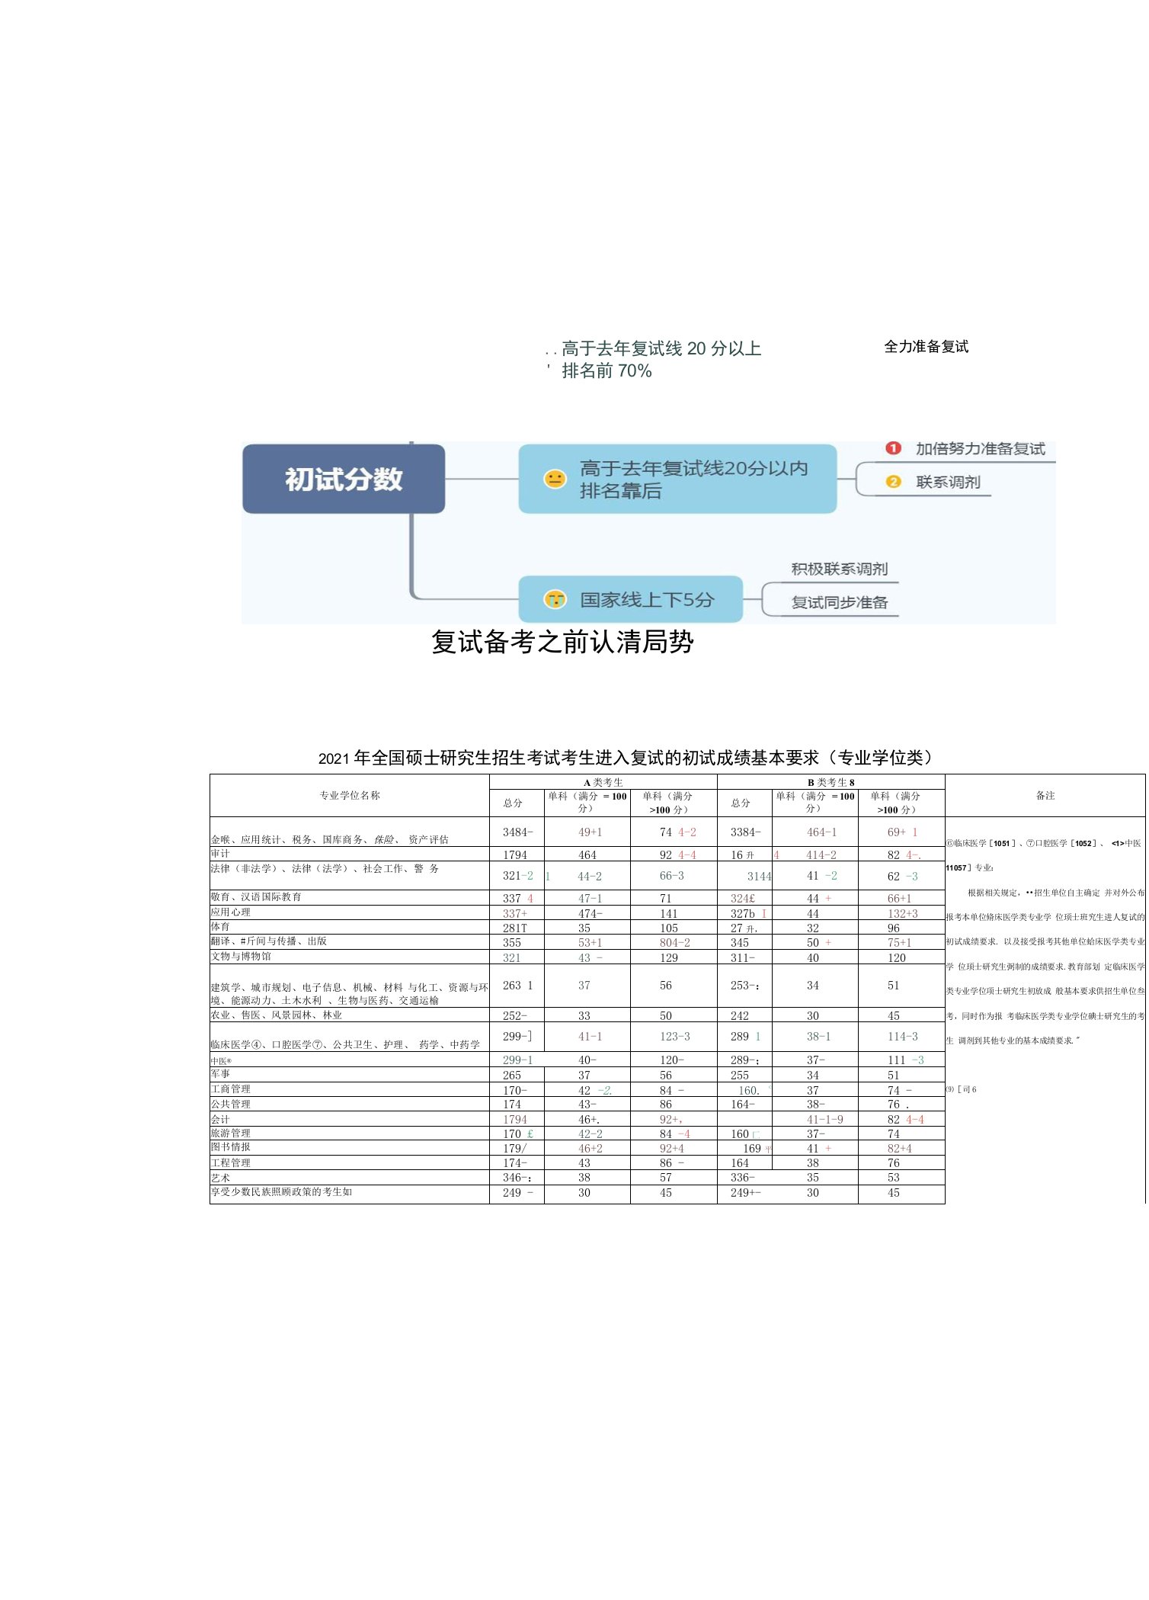Image resolution: width=1149 pixels, height=1600 pixels.
Task: Click the 3484- total score in the first row
Action: click(517, 832)
